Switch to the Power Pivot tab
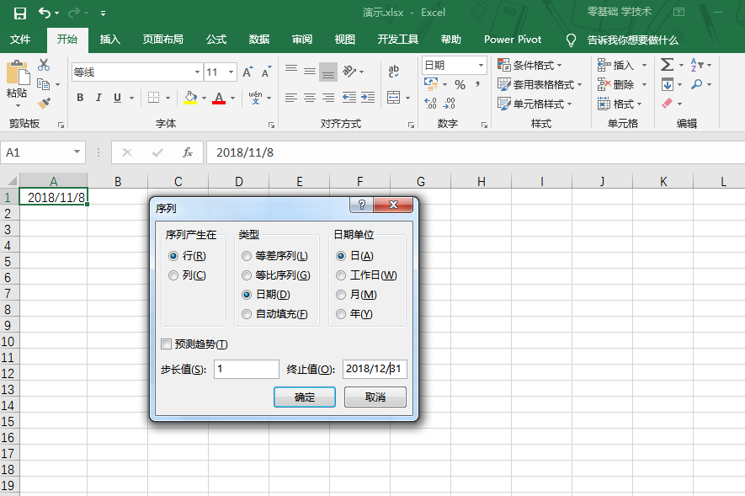Viewport: 745px width, 496px height. 513,40
